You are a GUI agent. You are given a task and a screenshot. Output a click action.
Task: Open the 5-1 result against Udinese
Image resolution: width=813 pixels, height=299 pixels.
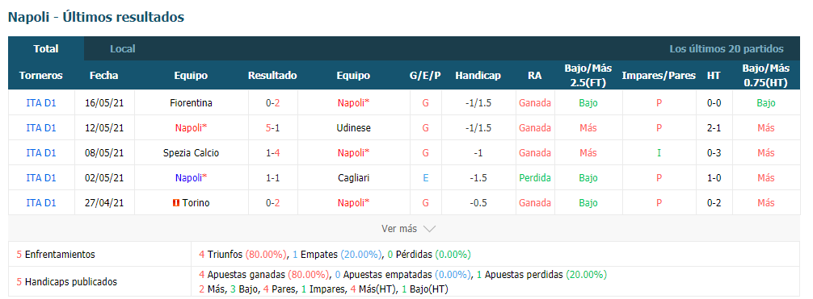pos(272,128)
